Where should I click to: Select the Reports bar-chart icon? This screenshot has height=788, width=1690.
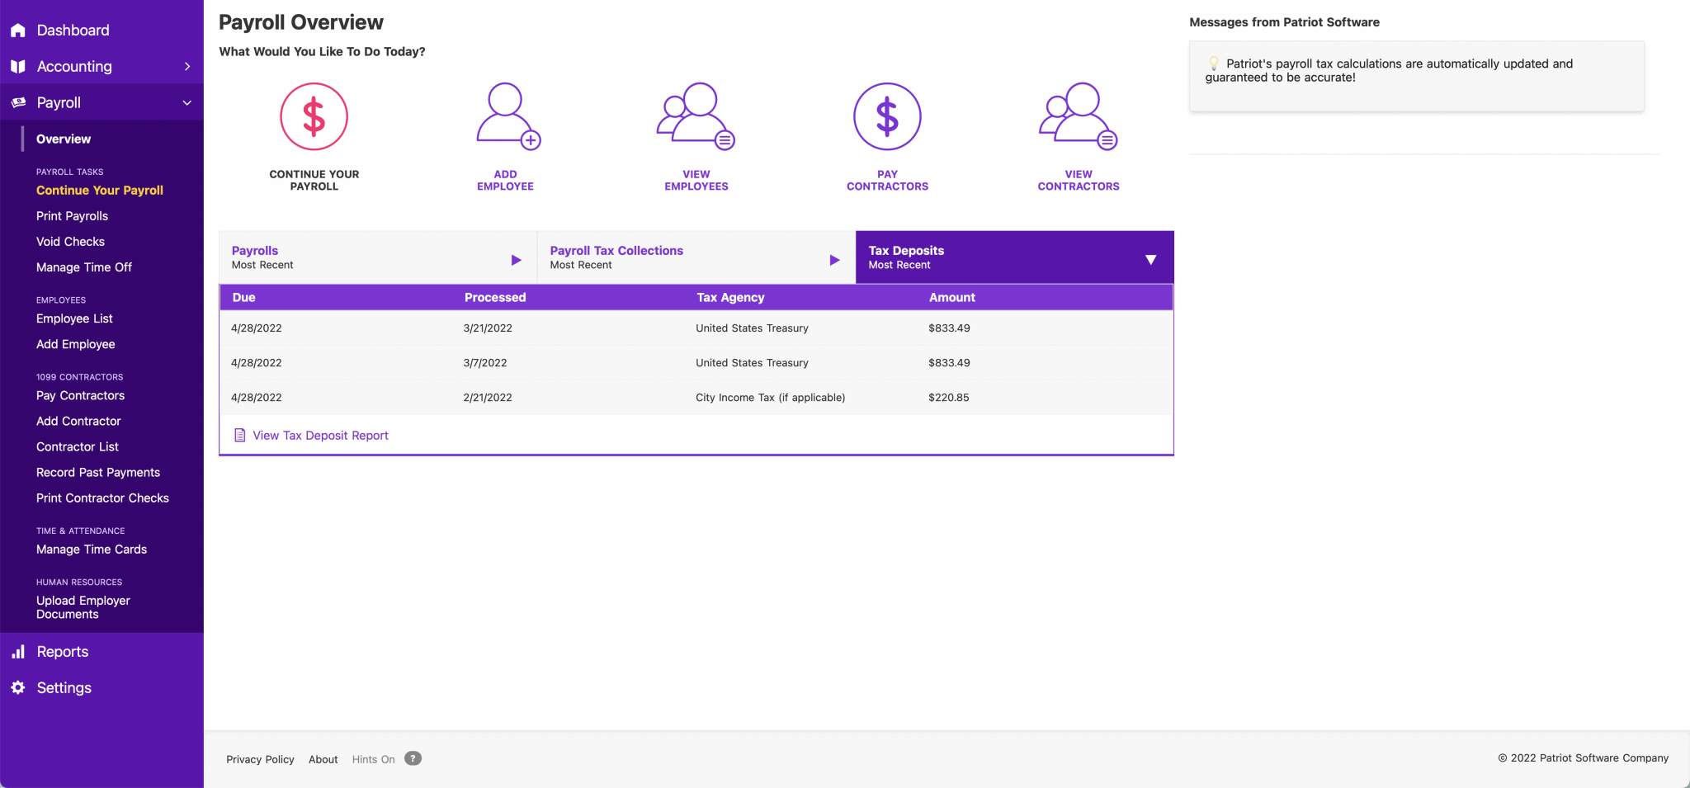pos(18,651)
